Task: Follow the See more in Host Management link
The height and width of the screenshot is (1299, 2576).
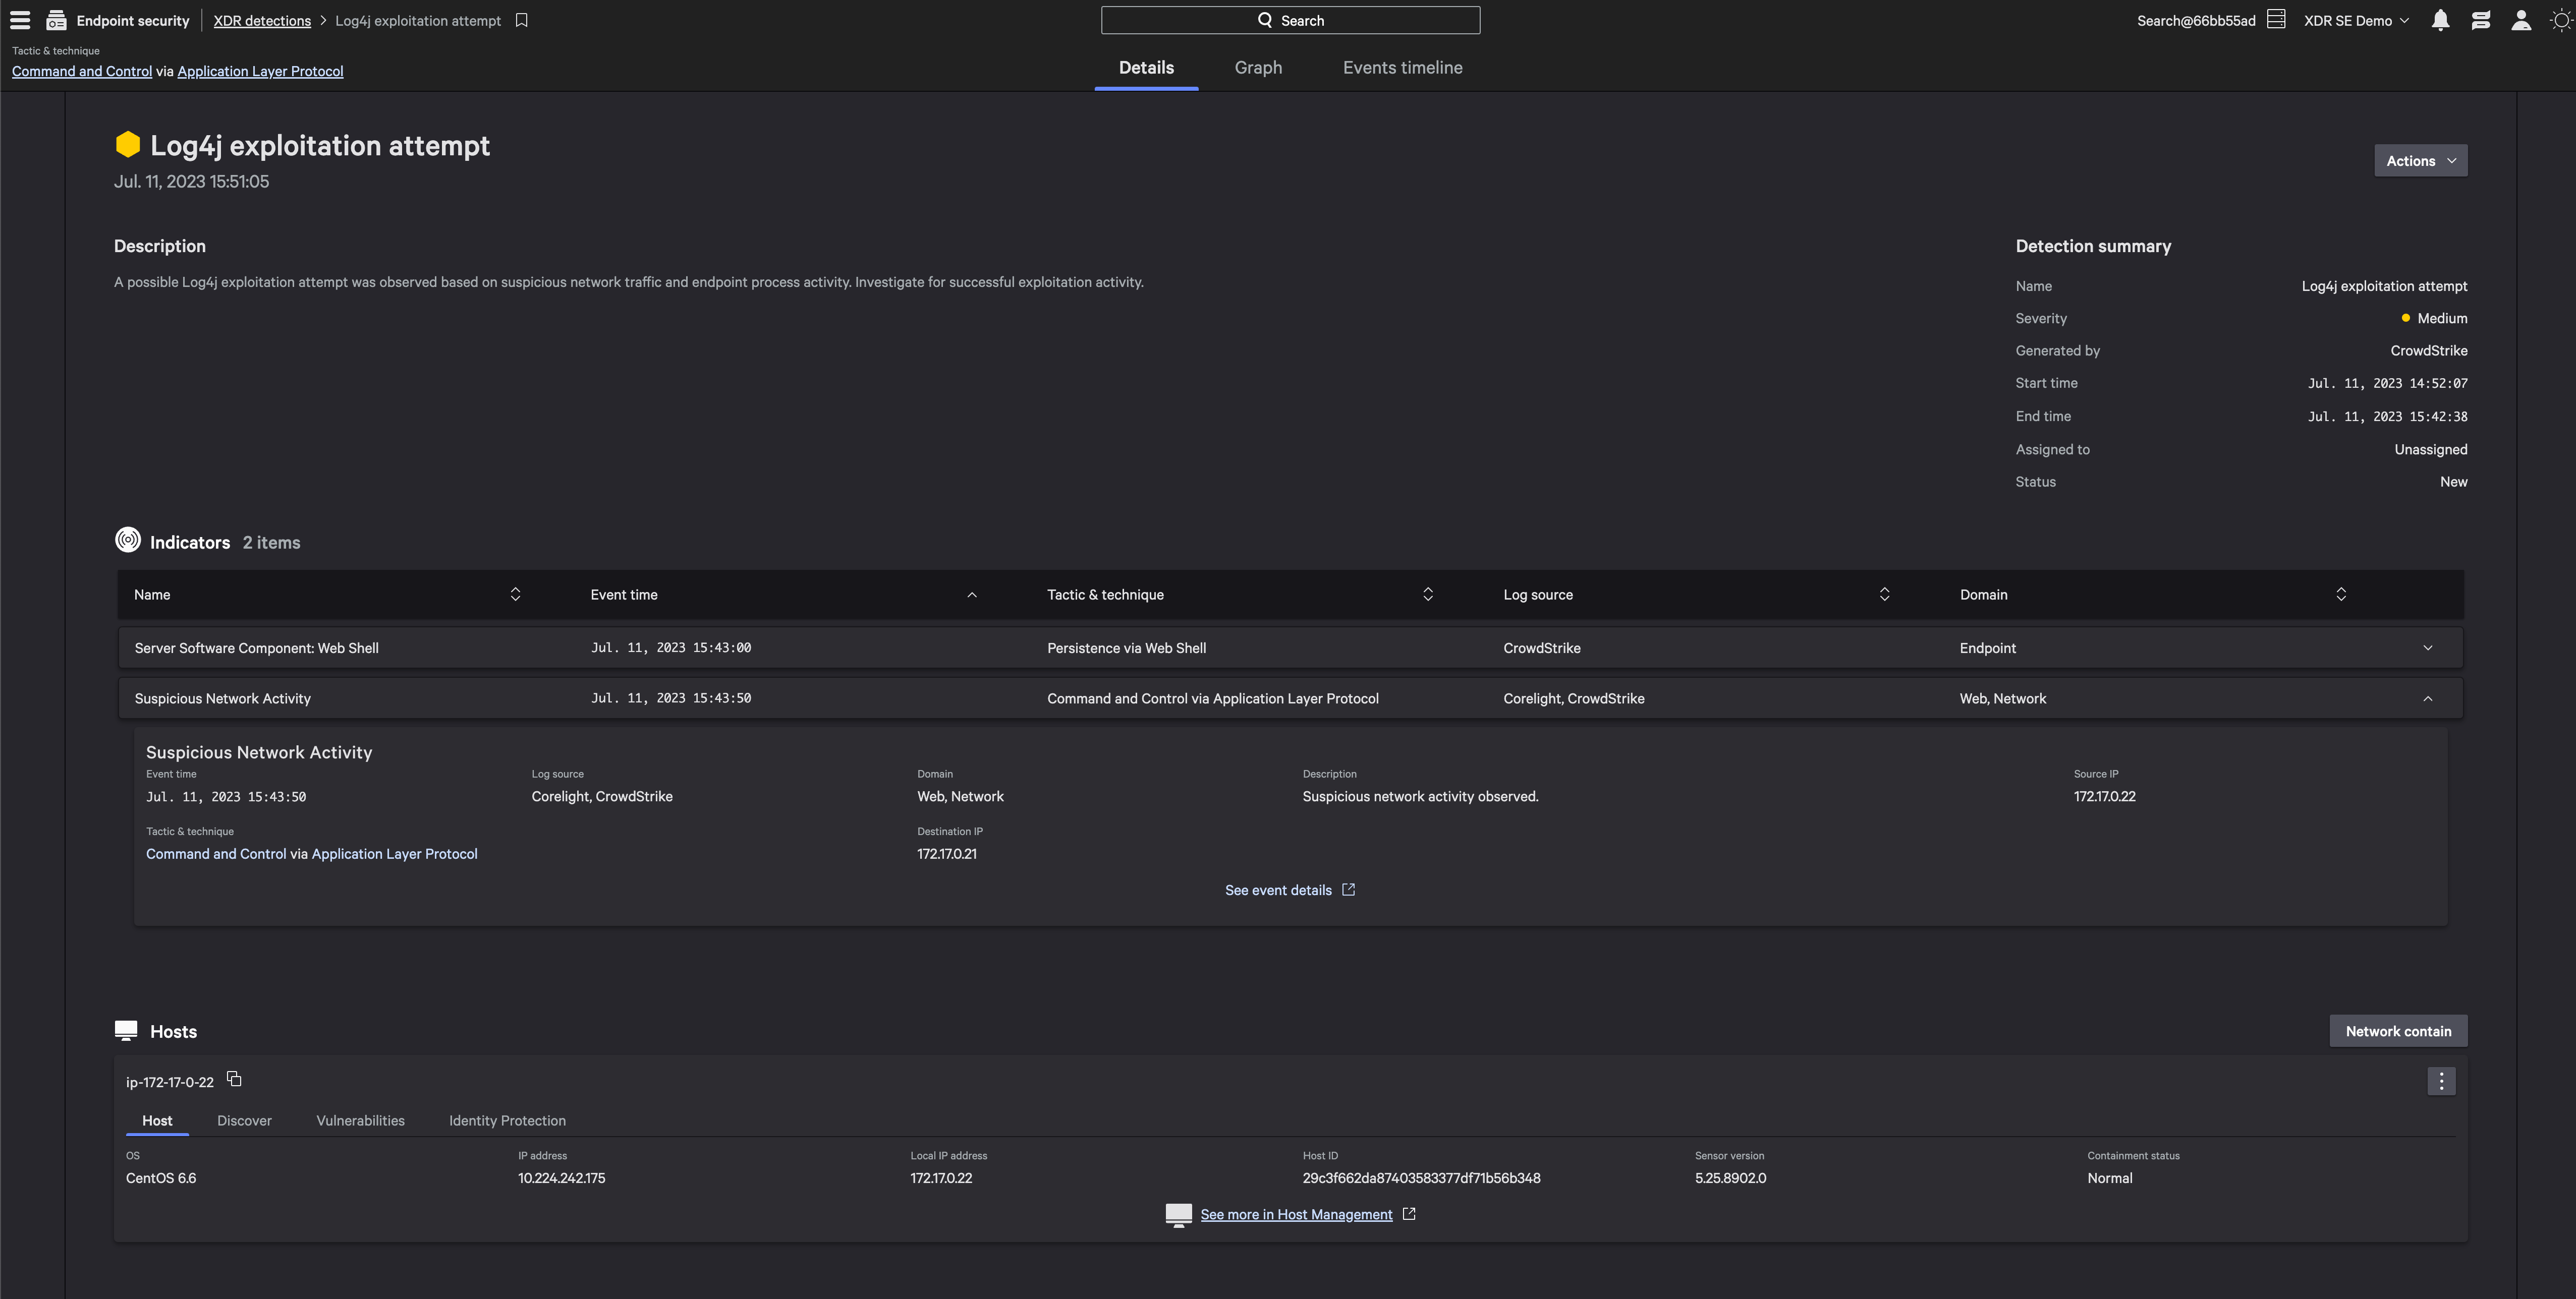Action: (1296, 1215)
